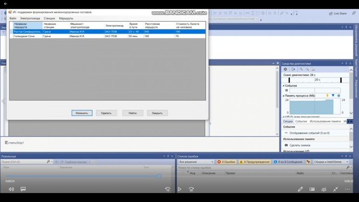This screenshot has height=202, width=359.
Task: Open the Список ошибок panel dropdown arrow
Action: coord(342,156)
